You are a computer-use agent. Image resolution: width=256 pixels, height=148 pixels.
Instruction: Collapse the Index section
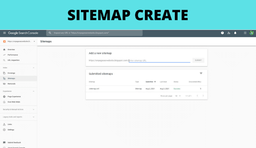[34, 68]
